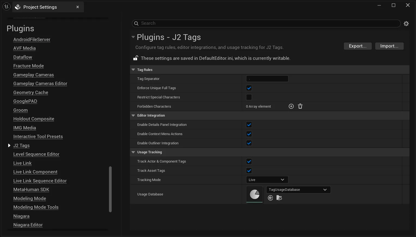Click the Import... button
This screenshot has width=416, height=237.
[x=389, y=46]
